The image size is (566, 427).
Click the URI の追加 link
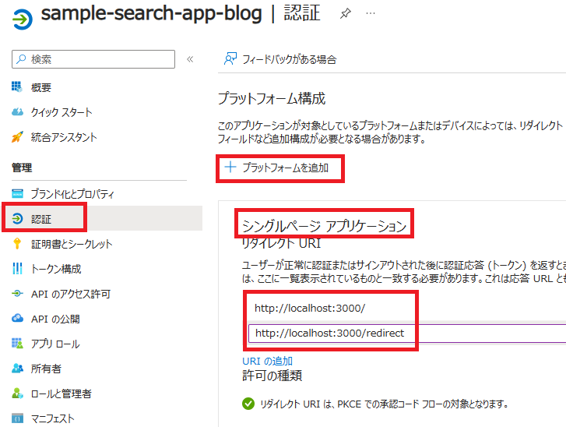268,361
